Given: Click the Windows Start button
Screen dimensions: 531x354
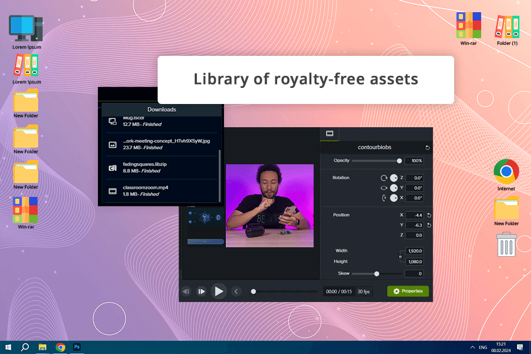Looking at the screenshot, I should [x=8, y=347].
